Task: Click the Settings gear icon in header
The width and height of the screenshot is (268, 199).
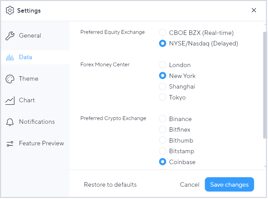Action: coord(10,10)
